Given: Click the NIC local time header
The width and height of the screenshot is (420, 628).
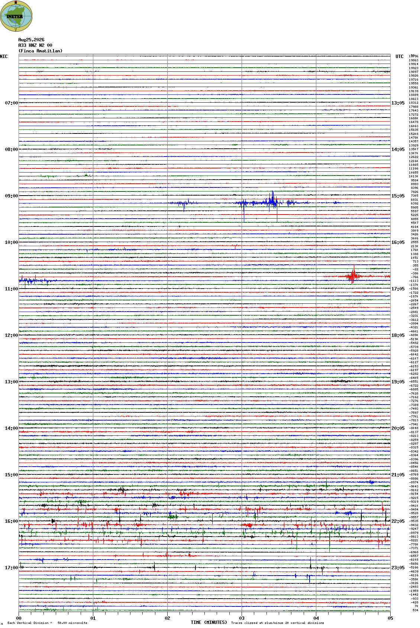Looking at the screenshot, I should (x=4, y=57).
